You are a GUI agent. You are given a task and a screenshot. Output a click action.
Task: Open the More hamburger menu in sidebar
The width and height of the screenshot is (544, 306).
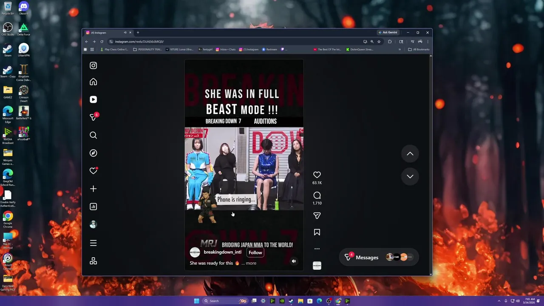(x=93, y=243)
